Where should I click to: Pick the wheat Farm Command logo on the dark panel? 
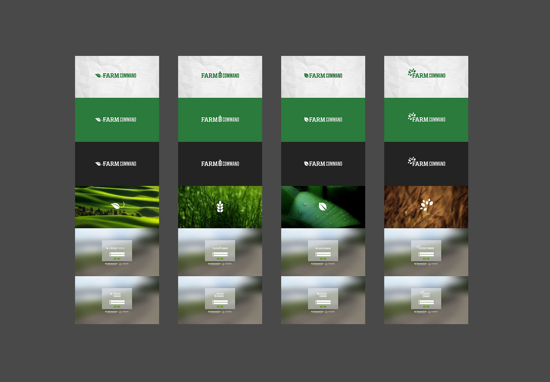click(x=220, y=163)
